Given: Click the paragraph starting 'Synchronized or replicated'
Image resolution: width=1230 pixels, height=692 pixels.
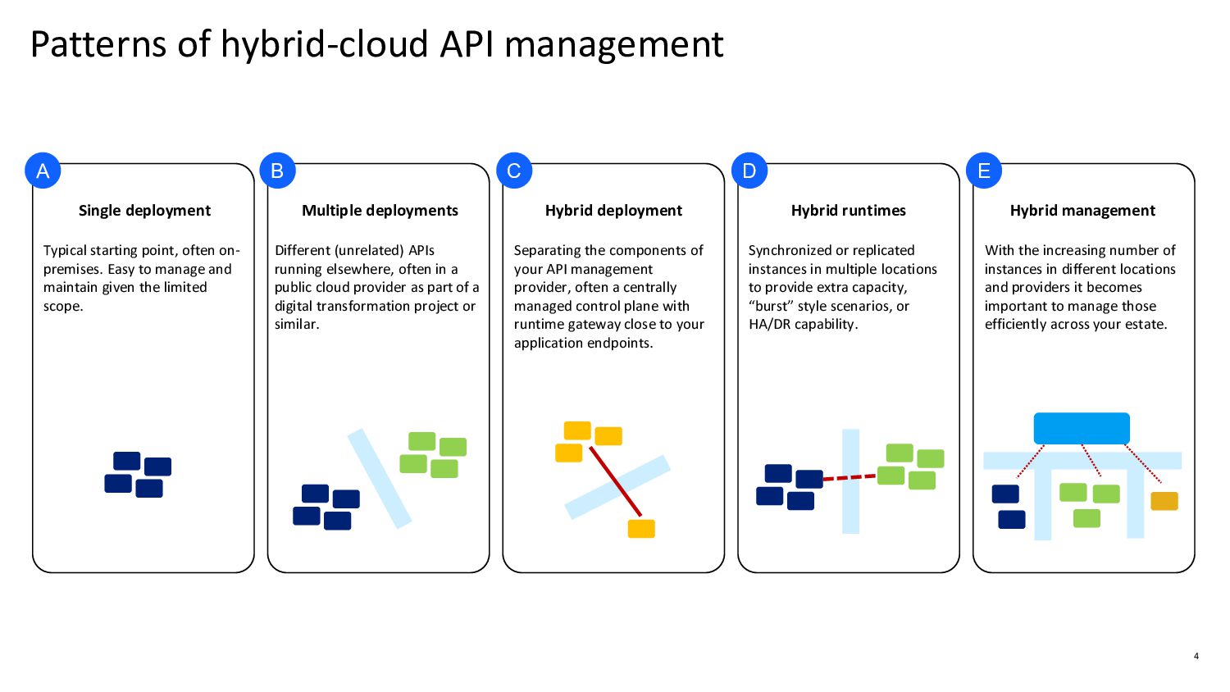Looking at the screenshot, I should tap(842, 287).
